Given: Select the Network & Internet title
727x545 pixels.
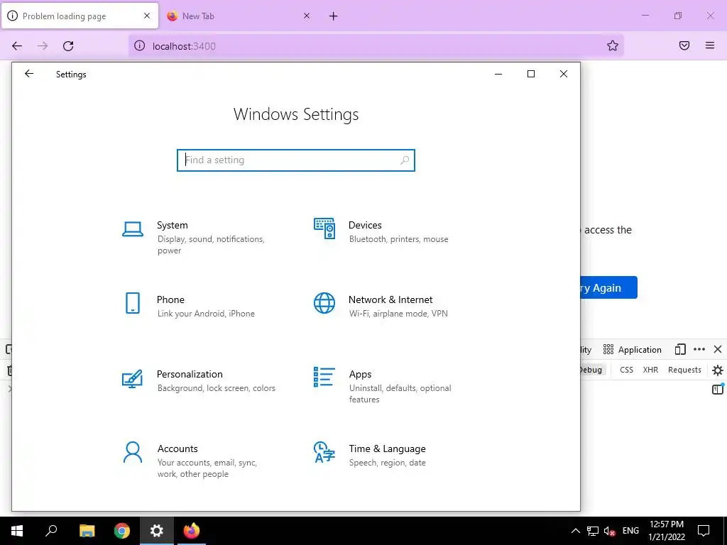Looking at the screenshot, I should [x=390, y=299].
